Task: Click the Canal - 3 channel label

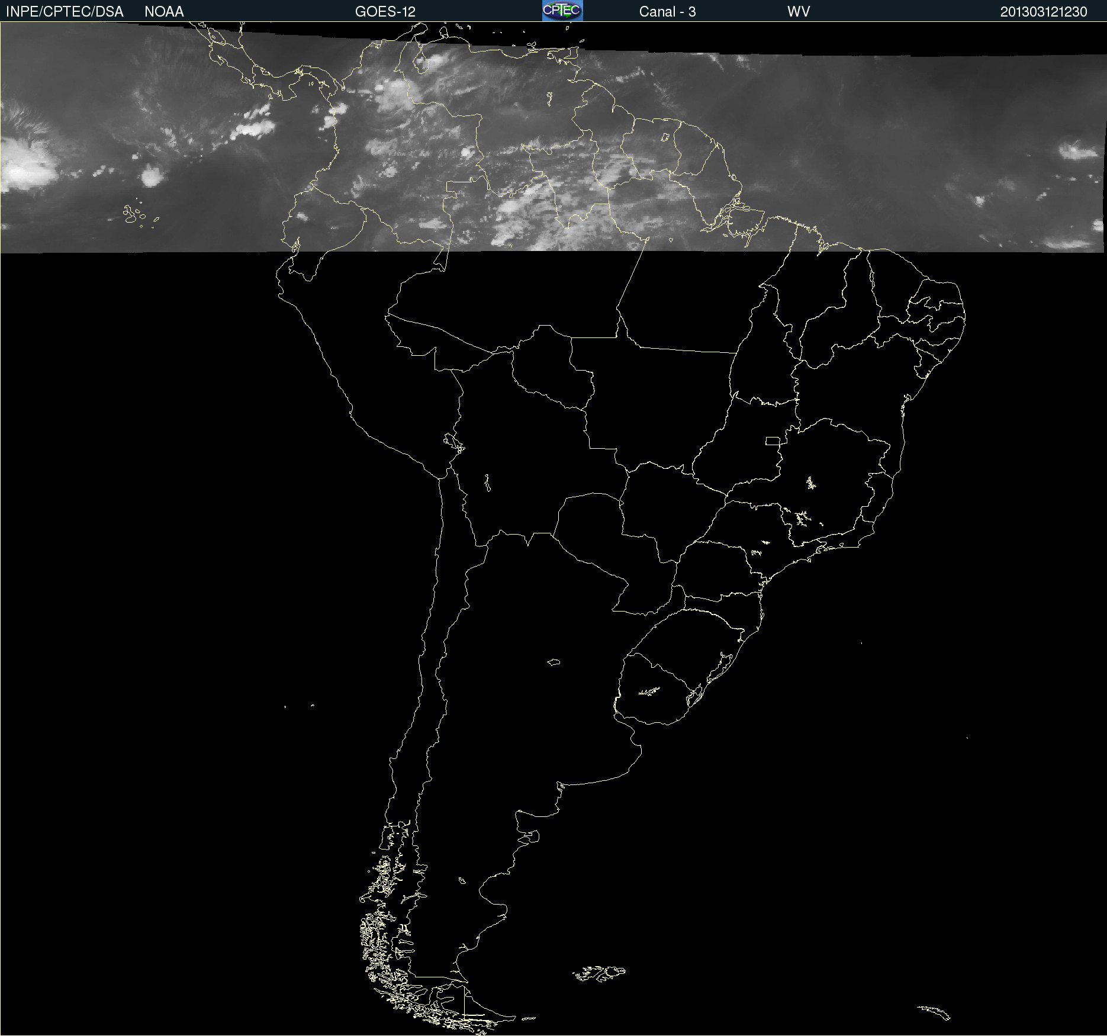Action: pos(667,12)
